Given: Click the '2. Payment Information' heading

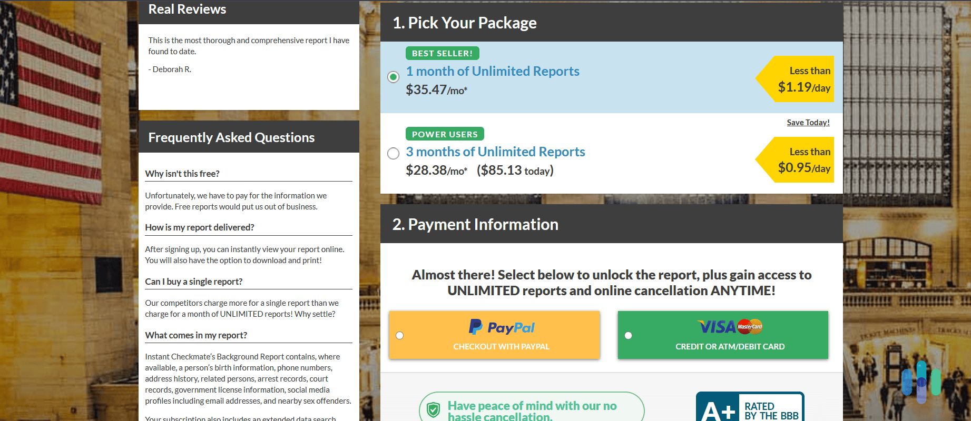Looking at the screenshot, I should click(x=475, y=224).
